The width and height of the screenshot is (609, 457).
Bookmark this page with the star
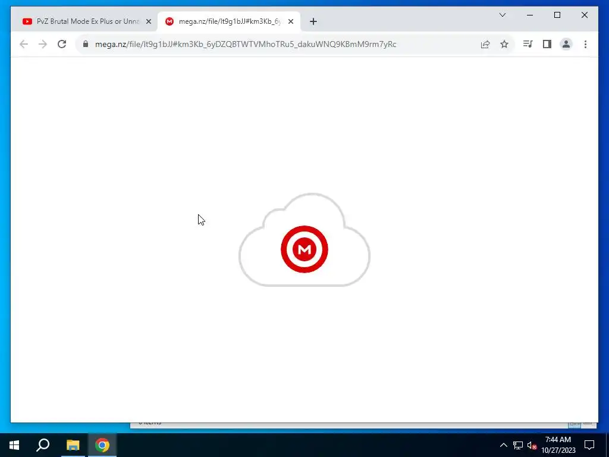504,44
